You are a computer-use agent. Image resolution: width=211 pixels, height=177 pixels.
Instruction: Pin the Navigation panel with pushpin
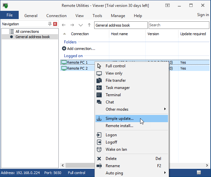pos(50,24)
